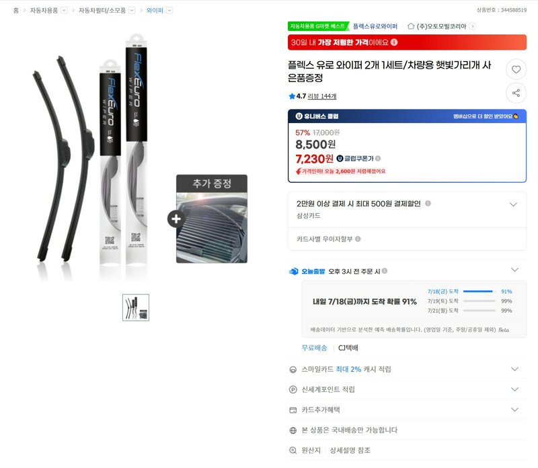Click info icon beside 결제할인 text

[428, 203]
